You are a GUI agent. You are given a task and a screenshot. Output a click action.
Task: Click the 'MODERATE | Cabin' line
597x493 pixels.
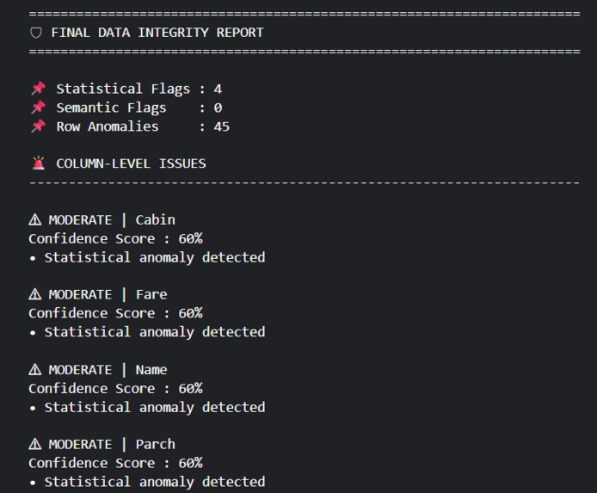[x=112, y=219]
